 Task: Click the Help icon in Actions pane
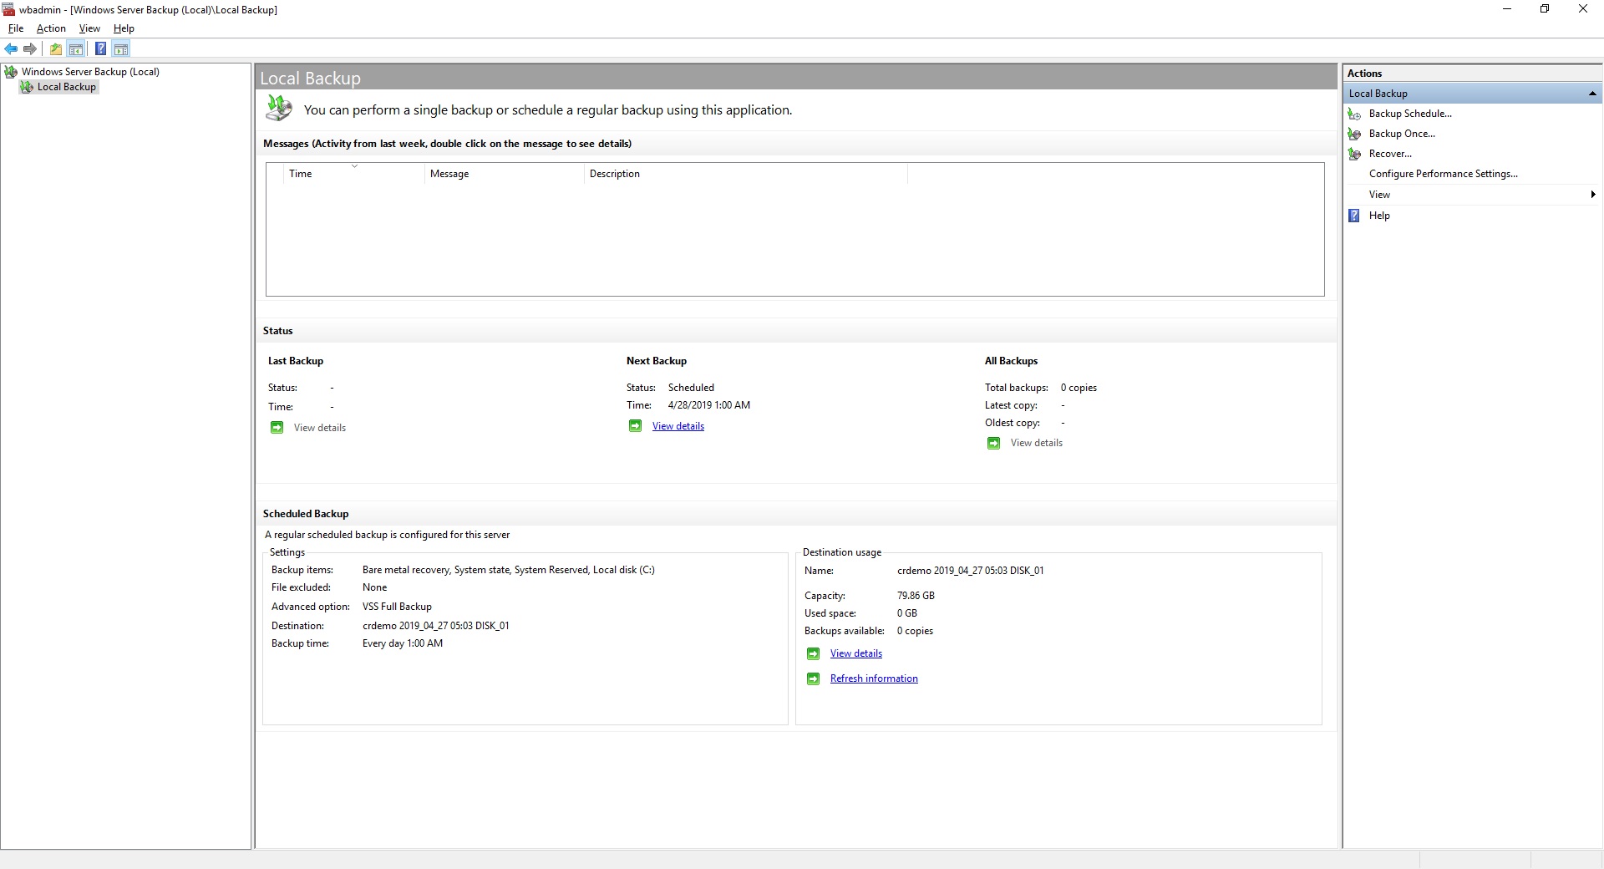coord(1354,216)
